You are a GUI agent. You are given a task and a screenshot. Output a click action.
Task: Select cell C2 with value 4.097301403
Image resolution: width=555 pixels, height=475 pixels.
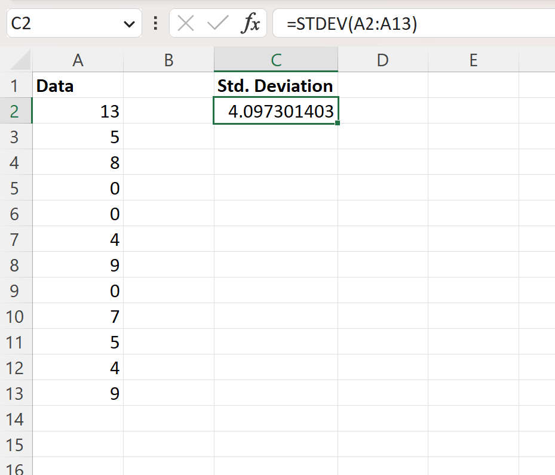pyautogui.click(x=276, y=110)
